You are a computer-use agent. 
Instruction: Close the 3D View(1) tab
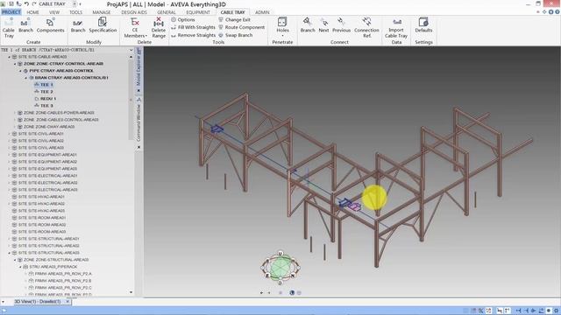(x=67, y=302)
